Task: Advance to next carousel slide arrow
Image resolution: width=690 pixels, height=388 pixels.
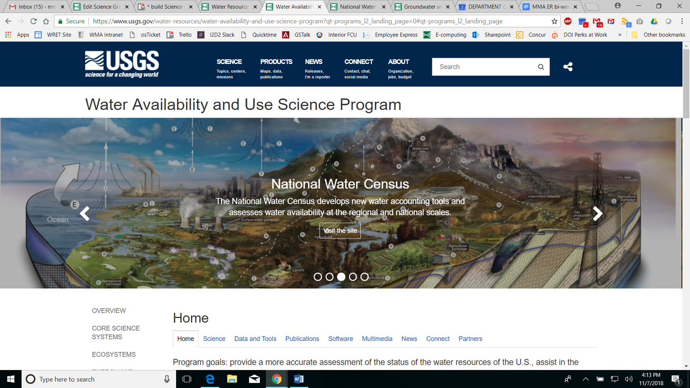Action: (598, 213)
